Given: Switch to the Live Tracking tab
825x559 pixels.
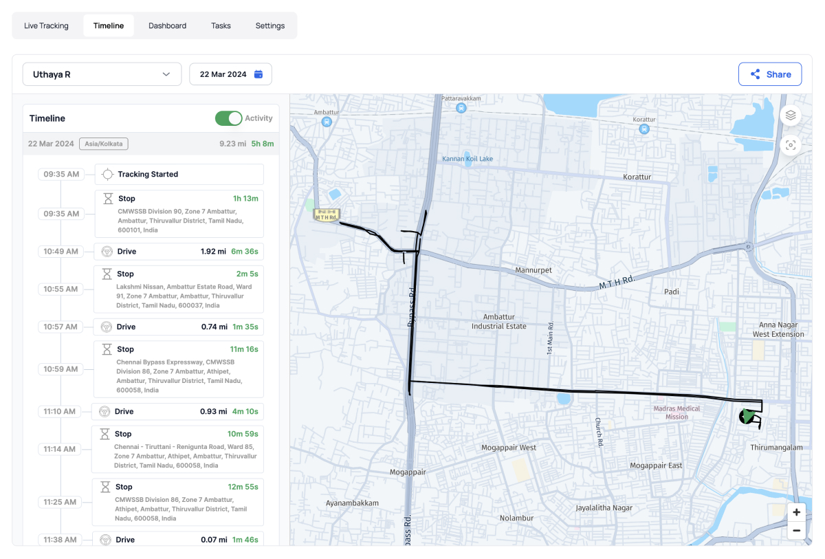Looking at the screenshot, I should click(x=46, y=25).
